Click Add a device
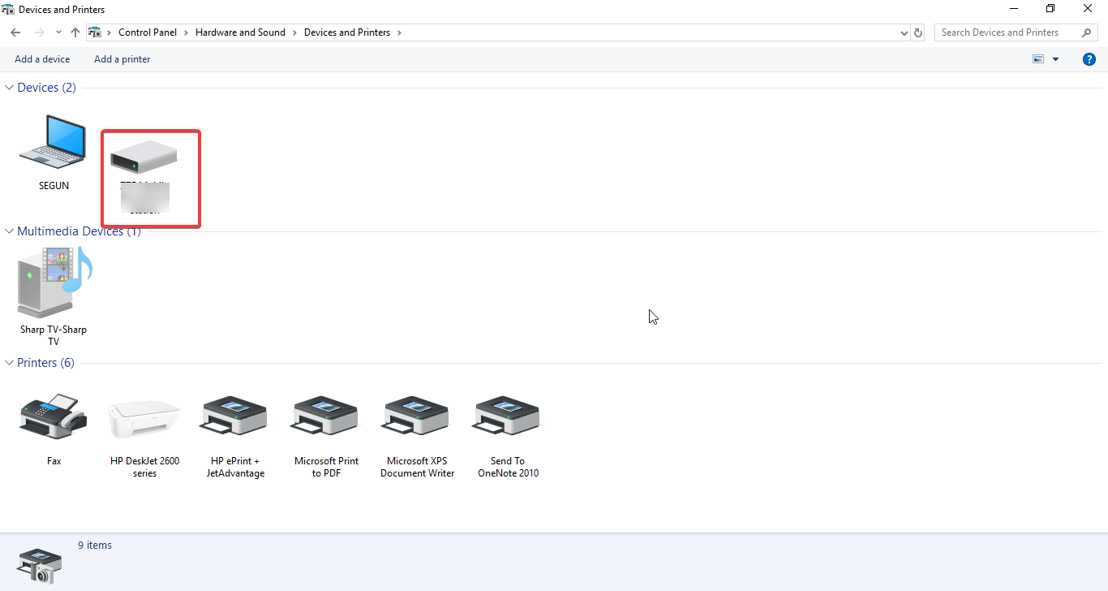1108x591 pixels. pyautogui.click(x=42, y=59)
